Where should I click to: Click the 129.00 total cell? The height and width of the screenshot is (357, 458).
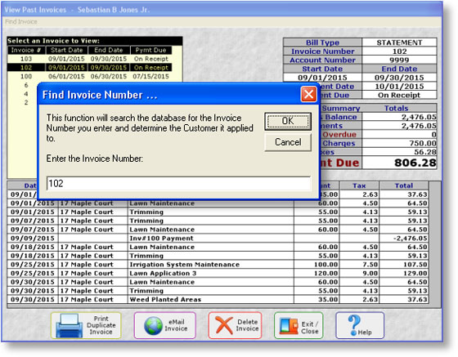pos(404,274)
